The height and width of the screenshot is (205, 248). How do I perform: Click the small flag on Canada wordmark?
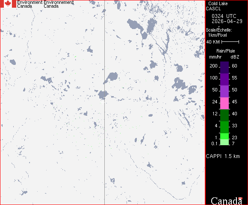pyautogui.click(x=240, y=198)
